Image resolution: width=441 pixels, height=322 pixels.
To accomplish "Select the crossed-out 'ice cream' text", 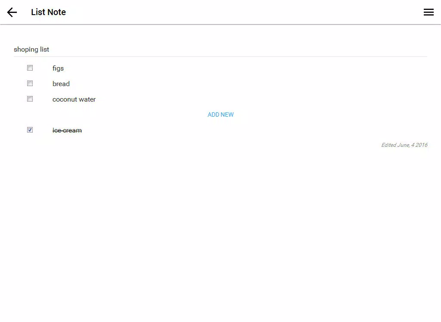I will pyautogui.click(x=67, y=130).
